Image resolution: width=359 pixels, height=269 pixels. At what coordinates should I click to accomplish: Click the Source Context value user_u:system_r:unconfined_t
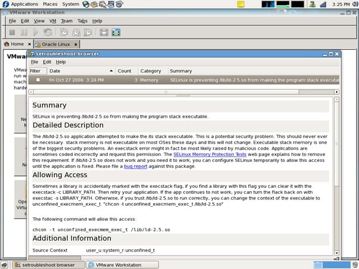pyautogui.click(x=121, y=251)
